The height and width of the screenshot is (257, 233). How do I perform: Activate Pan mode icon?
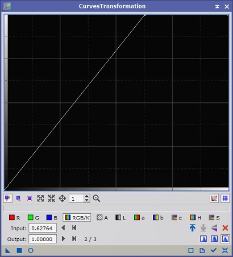pos(63,198)
